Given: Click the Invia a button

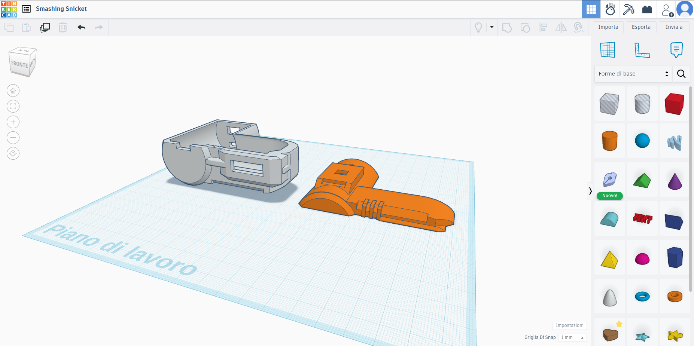Looking at the screenshot, I should click(674, 27).
